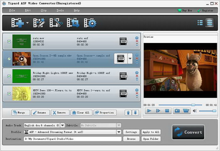Image resolution: width=220 pixels, height=151 pixels.
Task: Expand the Profile format dropdown
Action: [x=119, y=132]
